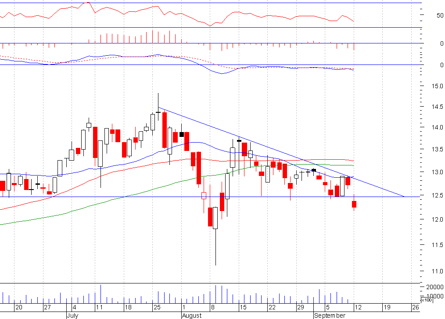Image resolution: width=445 pixels, height=319 pixels.
Task: Click the 10000 volume axis label
Action: tap(434, 296)
